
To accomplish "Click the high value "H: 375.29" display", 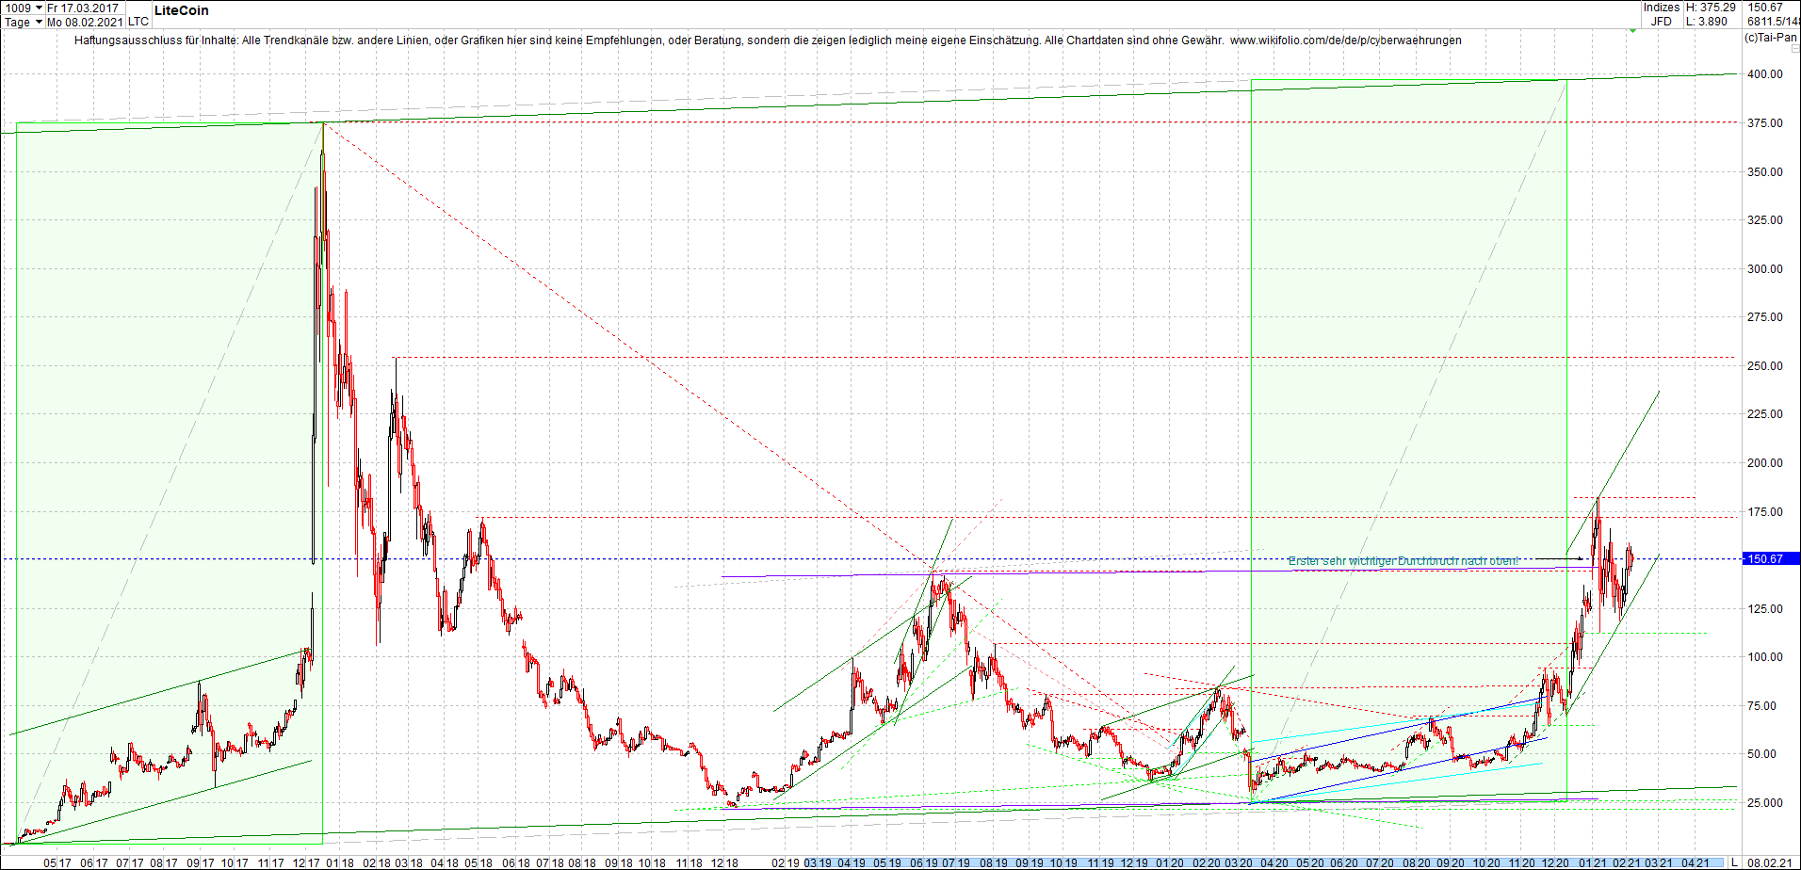I will coord(1710,8).
